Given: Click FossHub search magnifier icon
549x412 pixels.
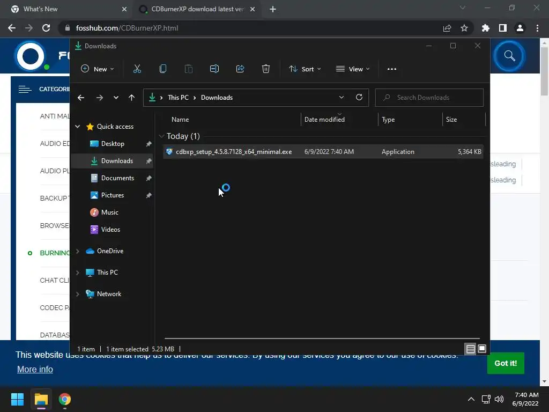Looking at the screenshot, I should (x=509, y=56).
